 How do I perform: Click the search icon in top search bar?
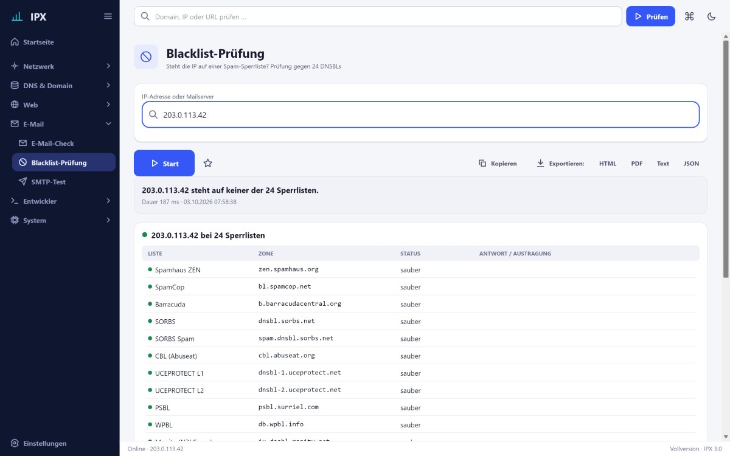coord(145,16)
